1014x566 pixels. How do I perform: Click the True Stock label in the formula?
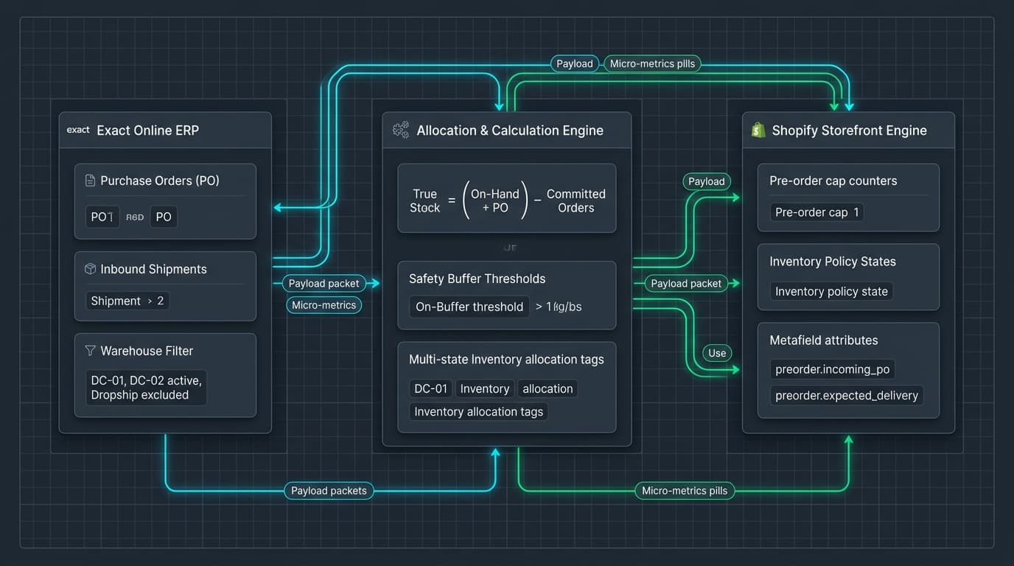(x=424, y=200)
